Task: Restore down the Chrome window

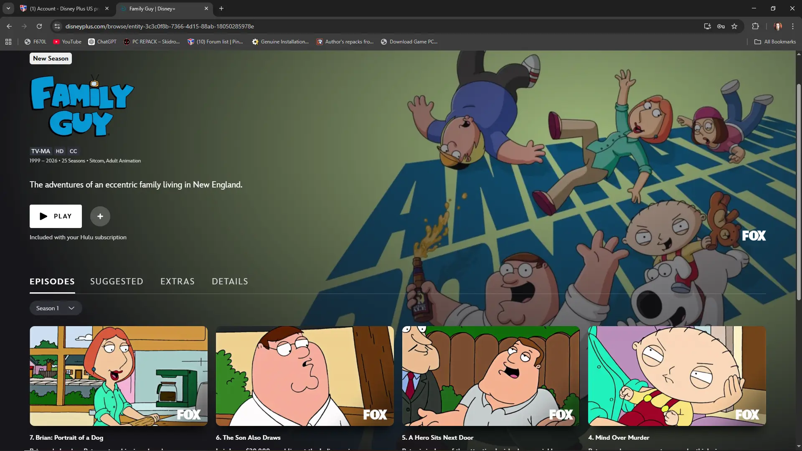Action: pos(773,8)
